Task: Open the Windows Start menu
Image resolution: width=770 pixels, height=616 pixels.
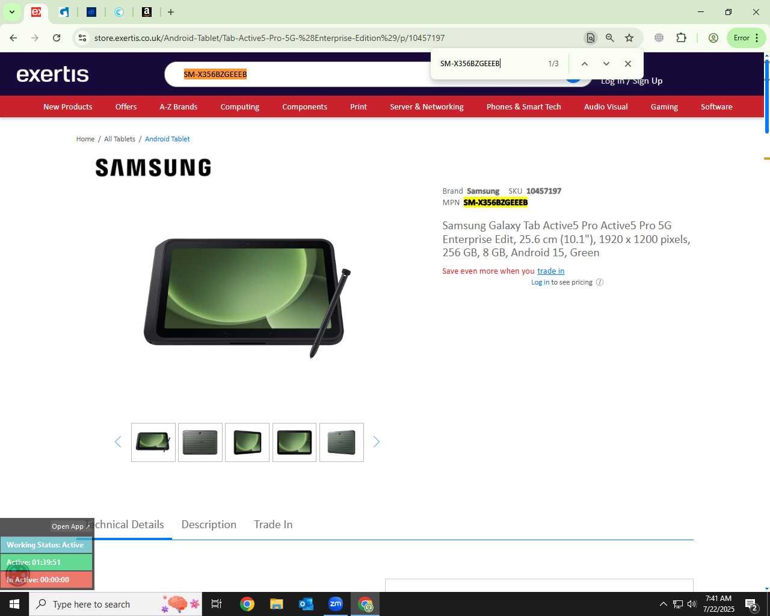Action: coord(14,604)
